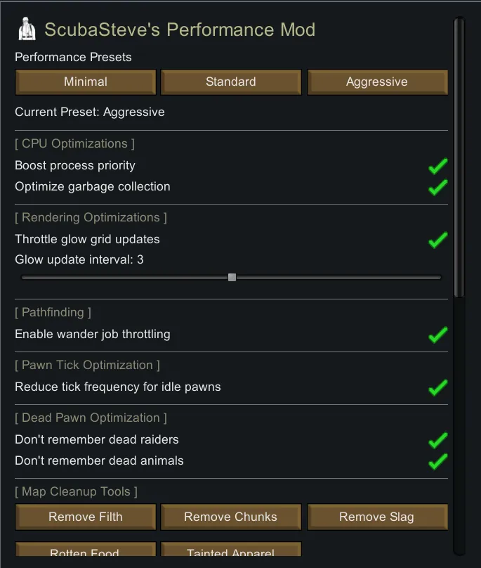The image size is (481, 568).
Task: Click the Boost process priority label
Action: [x=75, y=166]
